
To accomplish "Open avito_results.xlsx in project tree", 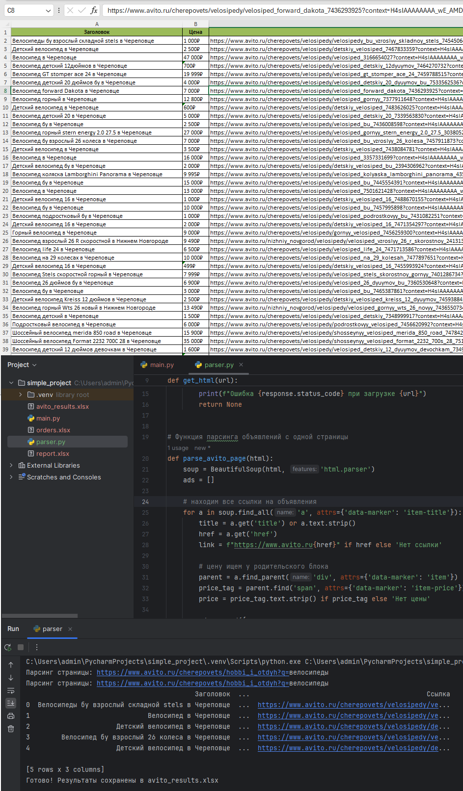I will [62, 406].
